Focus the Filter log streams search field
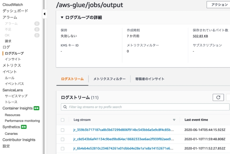The height and width of the screenshot is (154, 230). coord(145,107)
